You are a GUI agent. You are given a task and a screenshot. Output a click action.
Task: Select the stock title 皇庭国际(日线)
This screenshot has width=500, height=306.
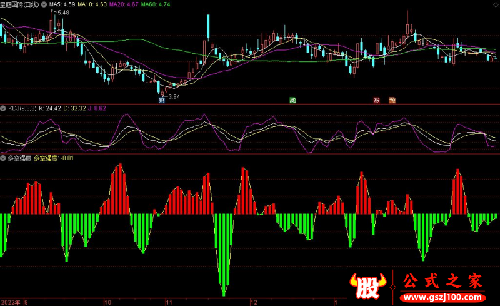tap(19, 4)
